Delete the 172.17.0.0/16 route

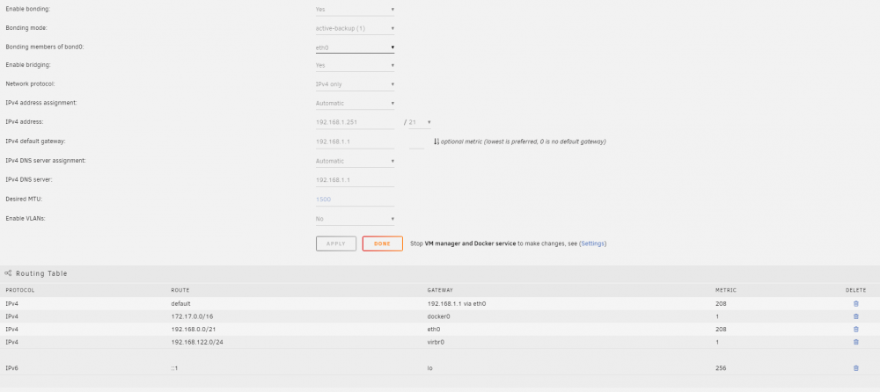pos(856,316)
